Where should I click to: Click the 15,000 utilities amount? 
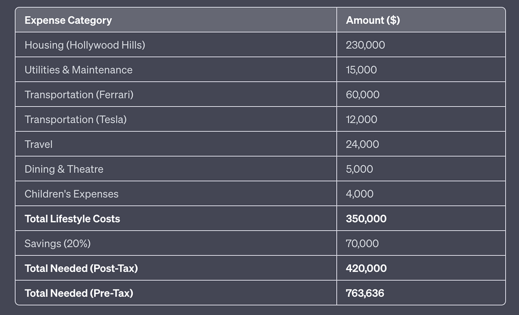[x=361, y=70]
